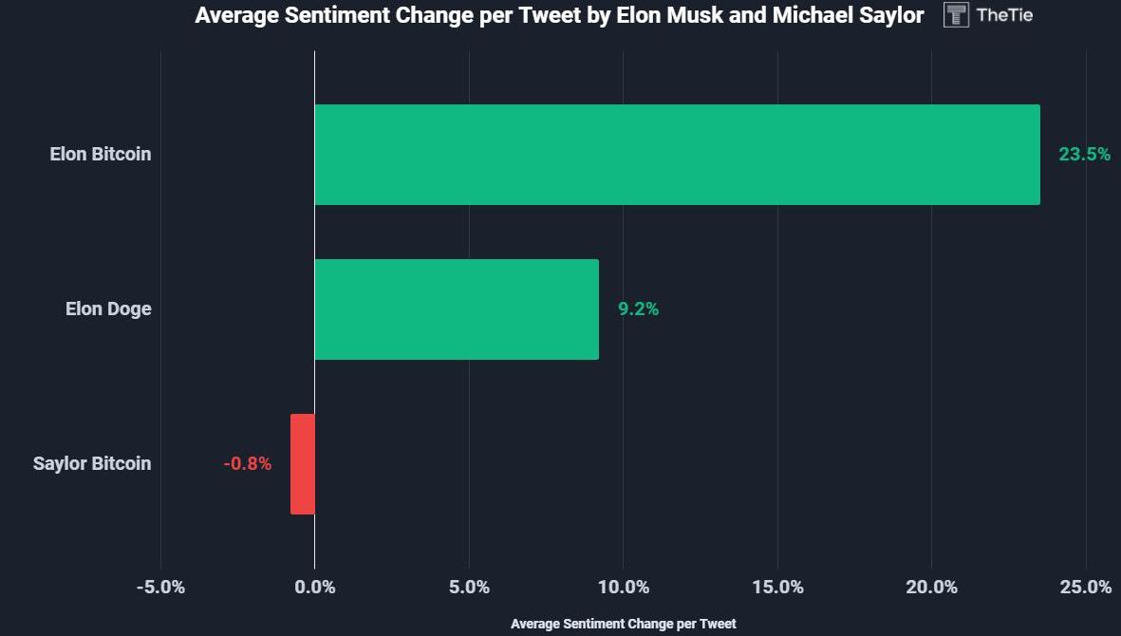Select the red Saylor Bitcoin bar

pos(303,464)
